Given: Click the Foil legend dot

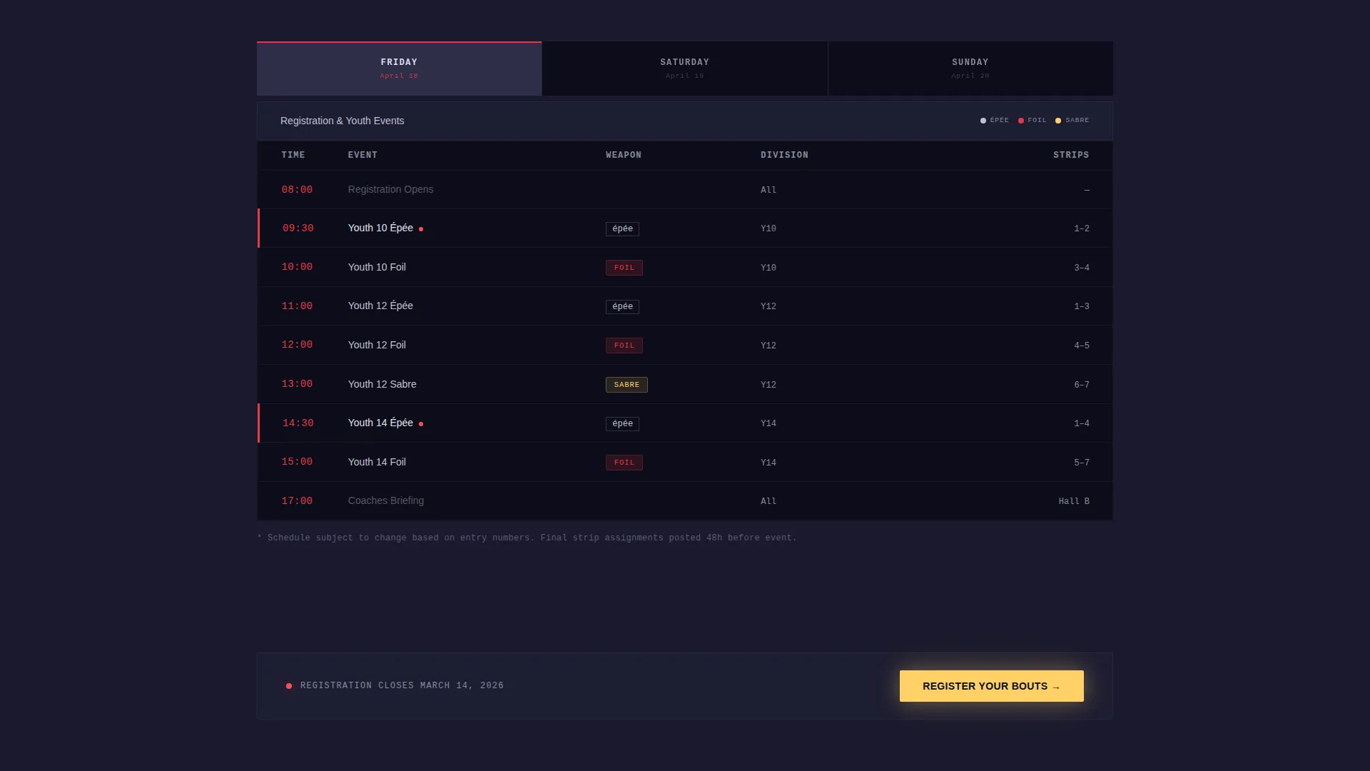Looking at the screenshot, I should click(x=1021, y=121).
